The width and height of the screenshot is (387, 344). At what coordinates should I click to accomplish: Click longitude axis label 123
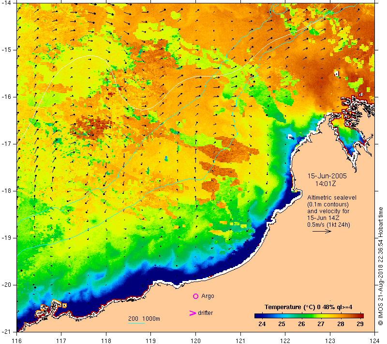tap(330, 341)
